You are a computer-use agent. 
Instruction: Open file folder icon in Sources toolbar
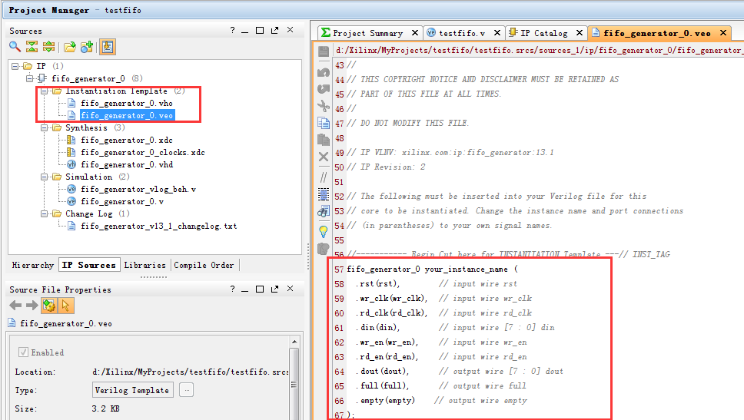point(70,47)
